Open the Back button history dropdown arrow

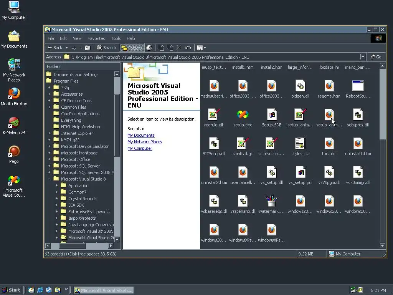point(66,48)
